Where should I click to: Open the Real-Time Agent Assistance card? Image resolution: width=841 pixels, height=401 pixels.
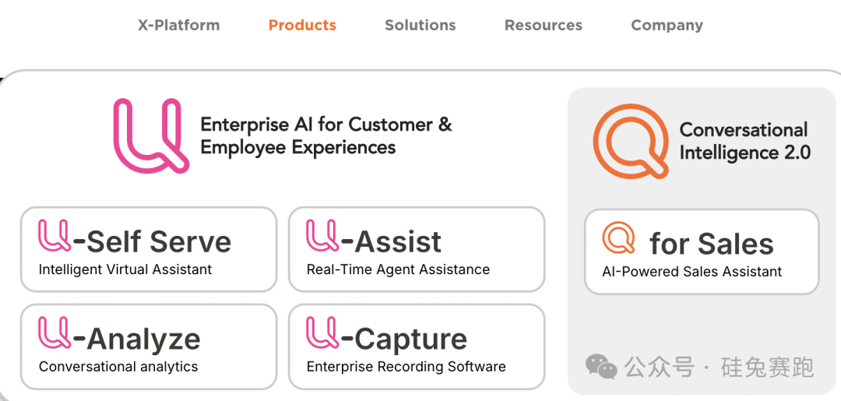416,249
